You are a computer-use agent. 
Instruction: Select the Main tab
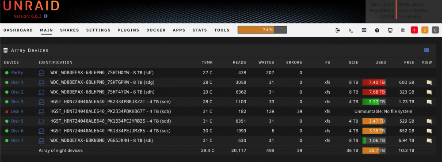(46, 30)
